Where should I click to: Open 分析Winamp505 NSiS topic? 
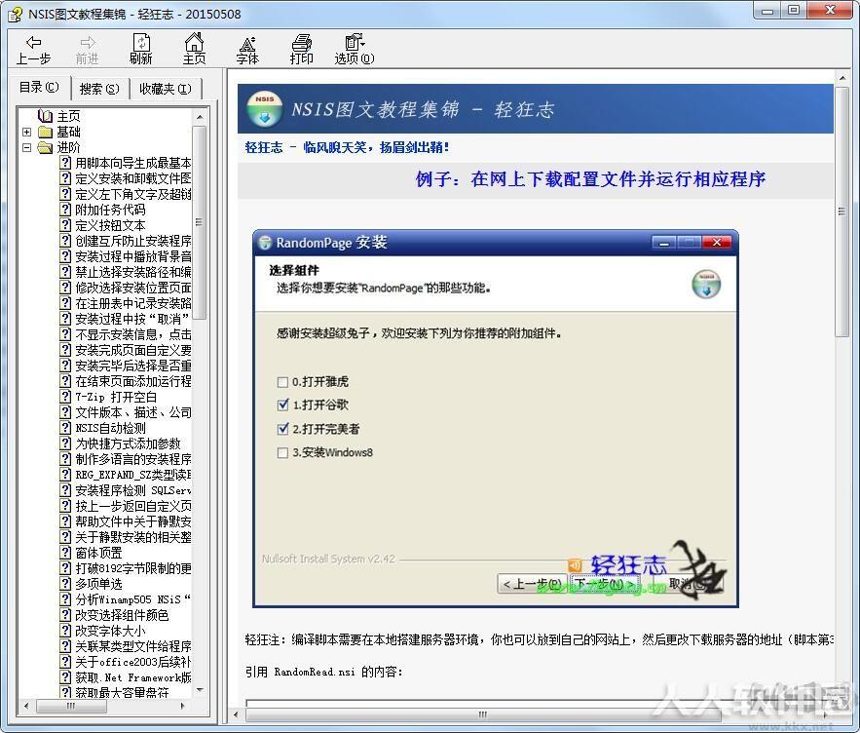pyautogui.click(x=133, y=599)
